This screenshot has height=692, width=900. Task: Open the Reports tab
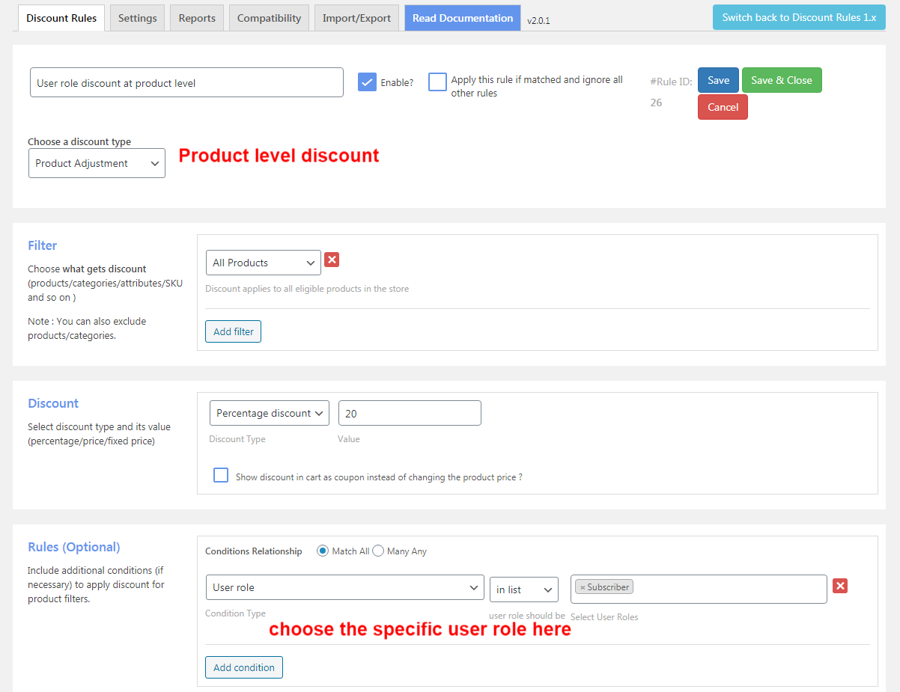(197, 18)
